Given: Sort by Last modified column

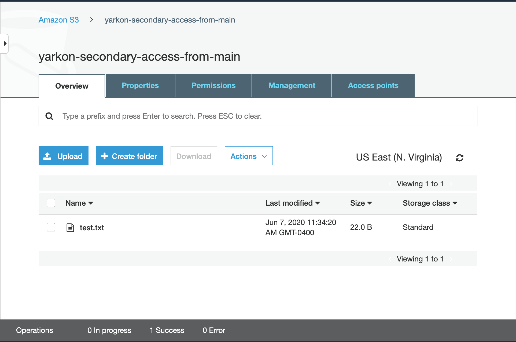Looking at the screenshot, I should pyautogui.click(x=293, y=203).
